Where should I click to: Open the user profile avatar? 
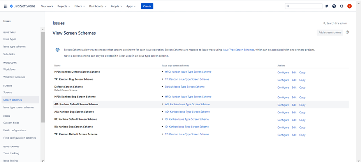(x=349, y=6)
